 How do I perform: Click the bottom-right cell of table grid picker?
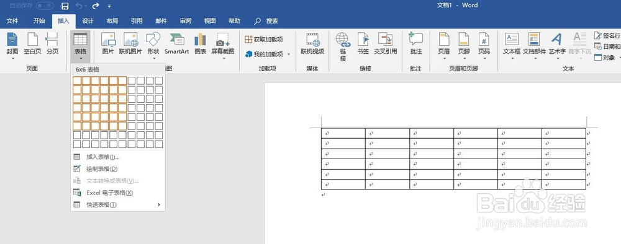tap(159, 144)
